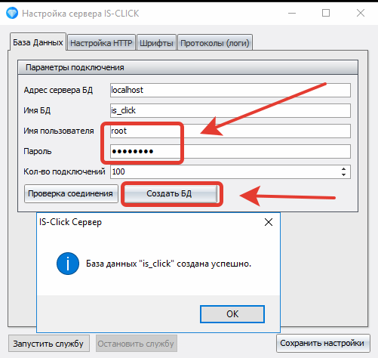This screenshot has height=358, width=378.
Task: Click Сохранить настройки button
Action: coord(323,343)
